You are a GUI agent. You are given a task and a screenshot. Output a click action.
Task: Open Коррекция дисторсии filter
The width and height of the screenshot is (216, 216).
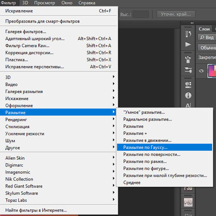click(x=58, y=52)
